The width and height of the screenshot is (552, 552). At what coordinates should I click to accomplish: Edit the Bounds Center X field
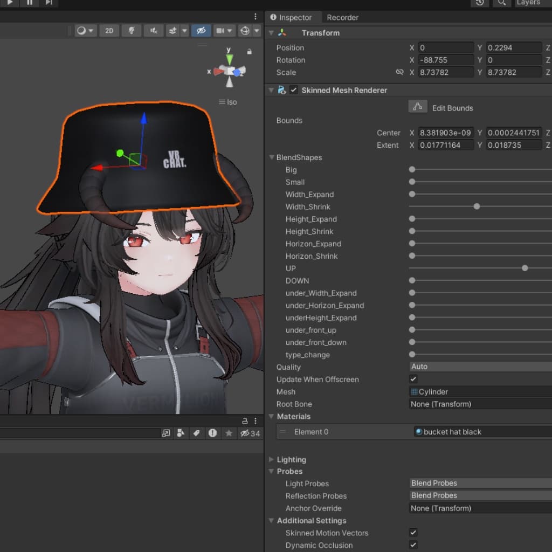click(446, 133)
